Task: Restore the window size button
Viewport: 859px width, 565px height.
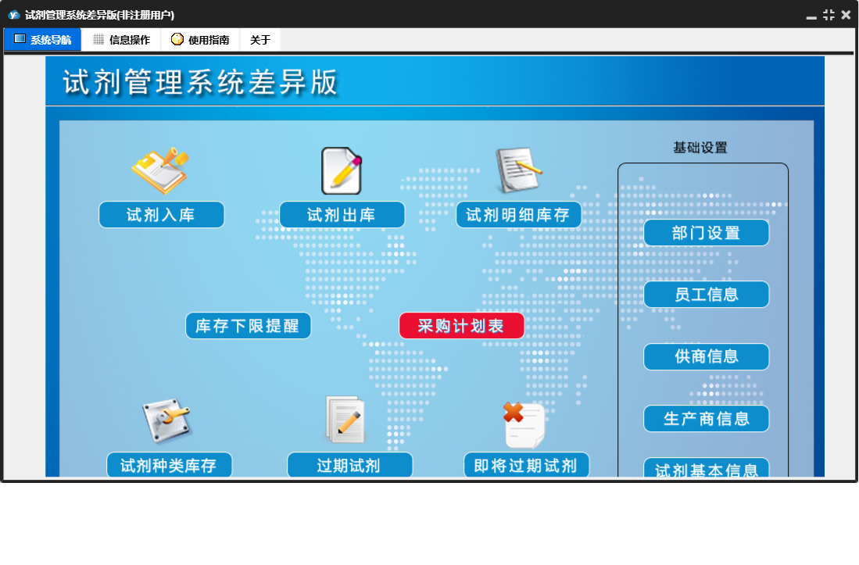Action: 829,15
